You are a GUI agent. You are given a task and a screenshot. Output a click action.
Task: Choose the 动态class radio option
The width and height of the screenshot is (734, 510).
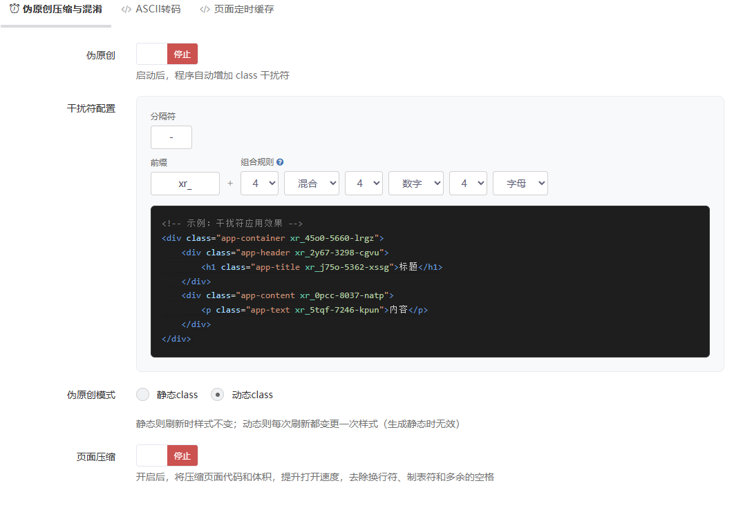point(218,395)
